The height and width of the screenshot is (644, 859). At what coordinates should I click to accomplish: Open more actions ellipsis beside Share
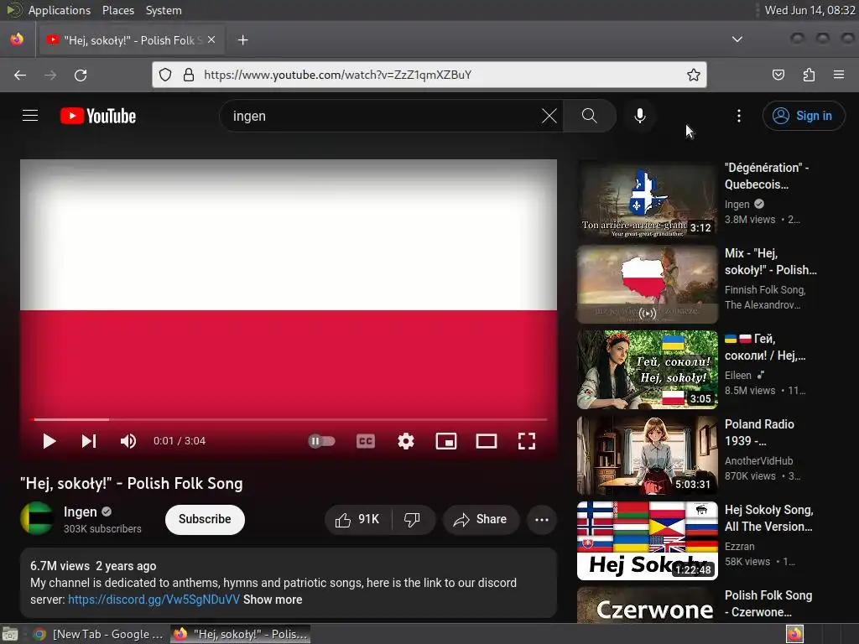click(542, 520)
